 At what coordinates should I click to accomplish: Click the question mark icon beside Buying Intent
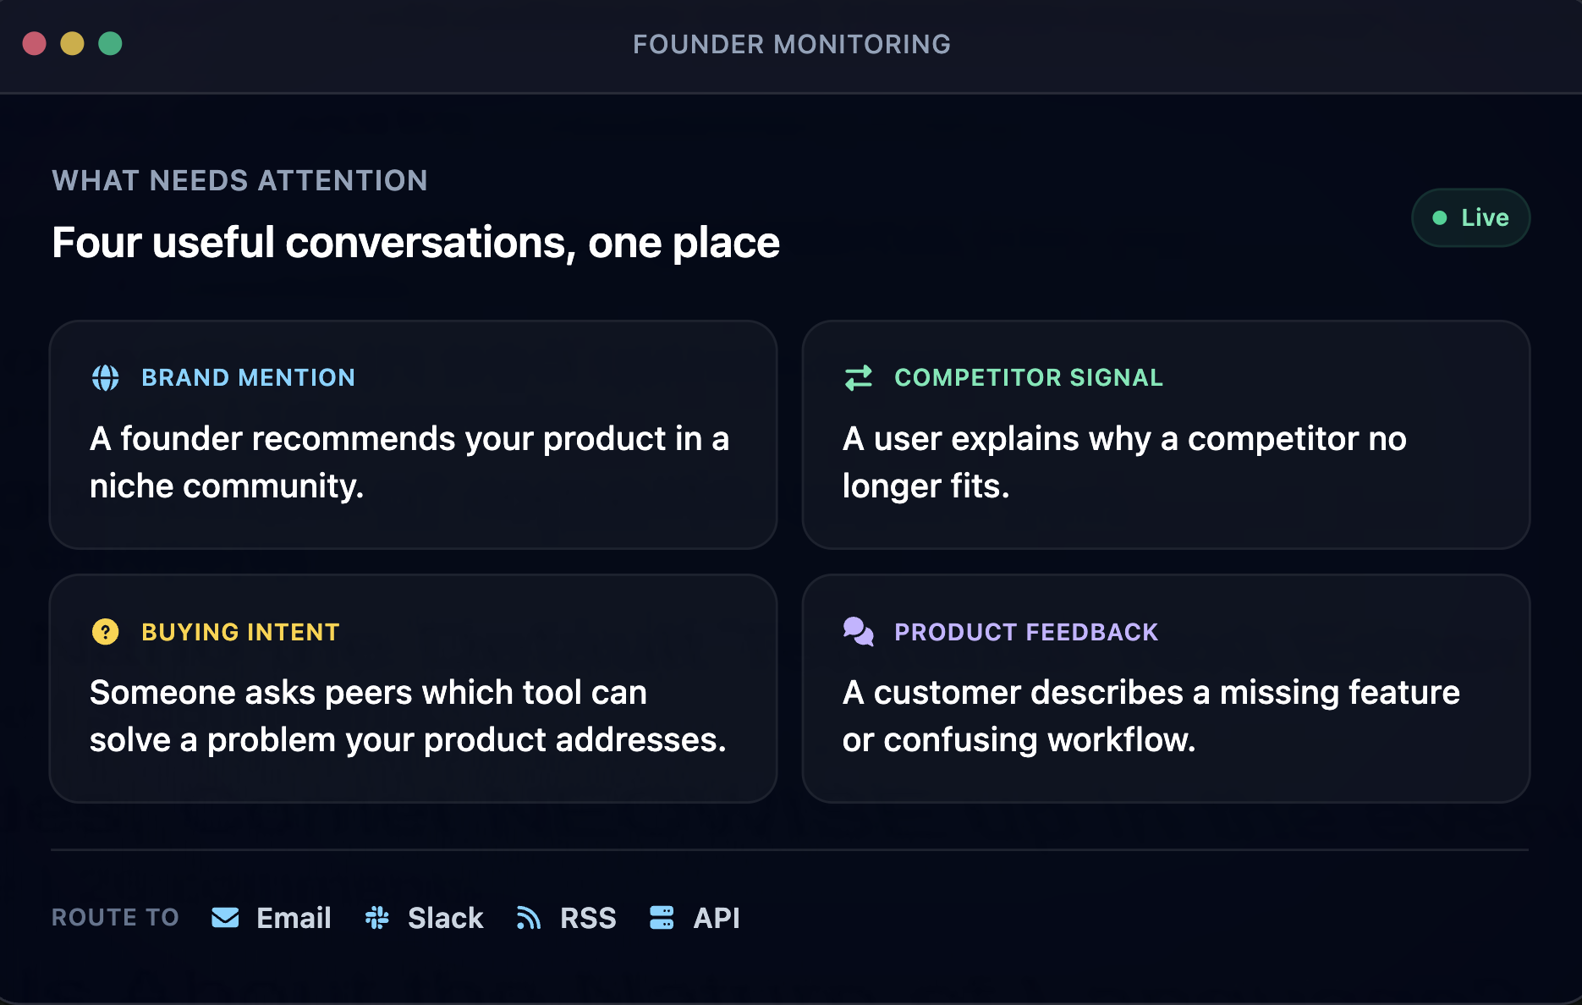click(x=106, y=632)
